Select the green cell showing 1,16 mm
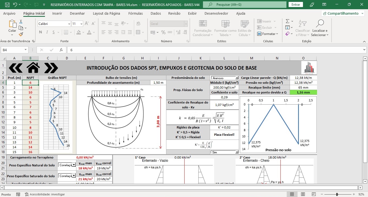 point(303,92)
